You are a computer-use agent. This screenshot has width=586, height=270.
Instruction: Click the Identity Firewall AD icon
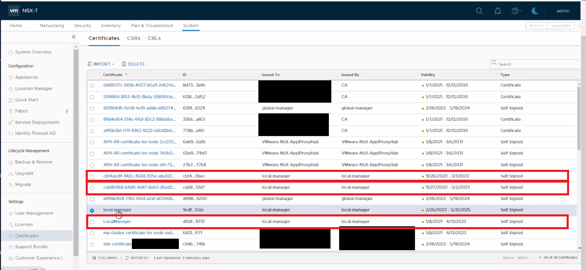11,134
